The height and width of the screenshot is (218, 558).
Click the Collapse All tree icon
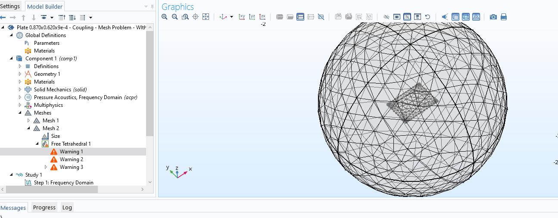pos(62,17)
